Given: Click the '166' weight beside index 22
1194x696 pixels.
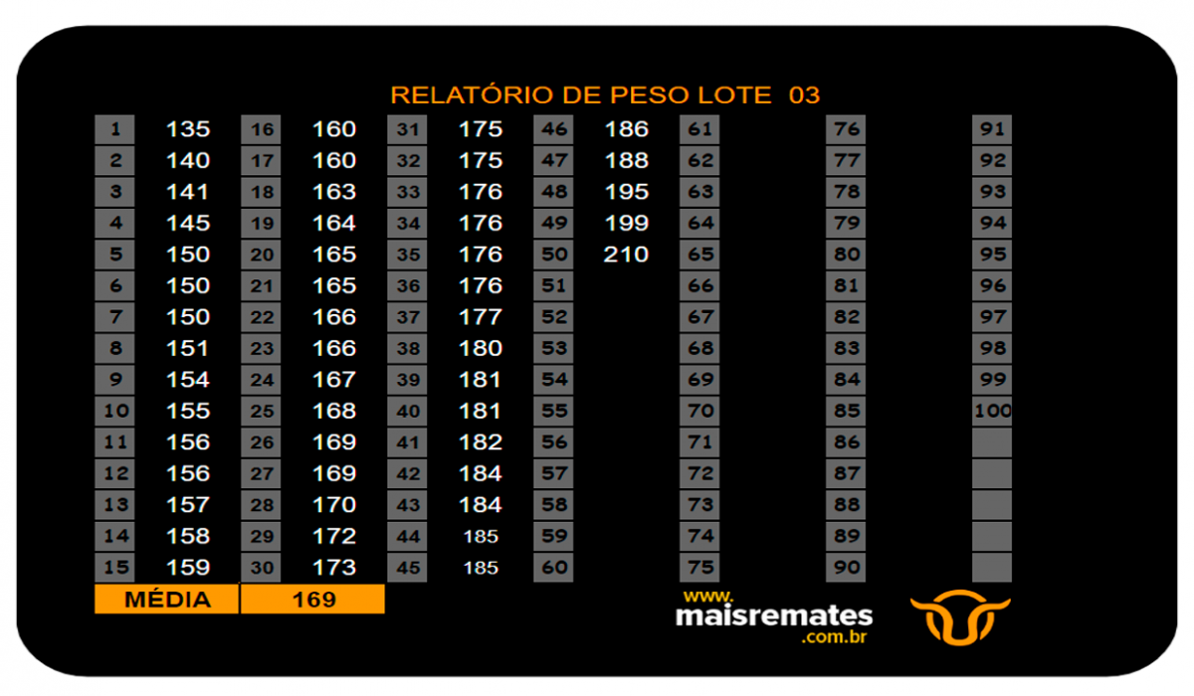Looking at the screenshot, I should tap(334, 317).
